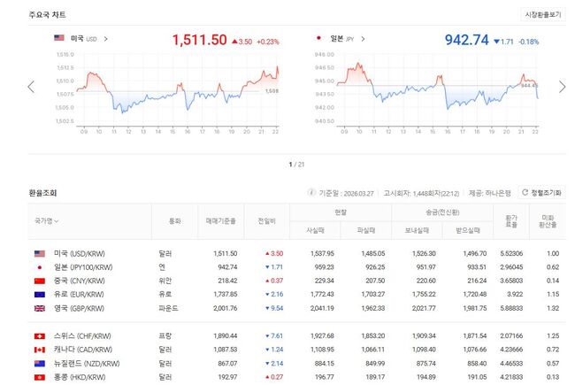This screenshot has height=385, width=575.
Task: Expand the 국가명 column sort dropdown
Action: (53, 220)
